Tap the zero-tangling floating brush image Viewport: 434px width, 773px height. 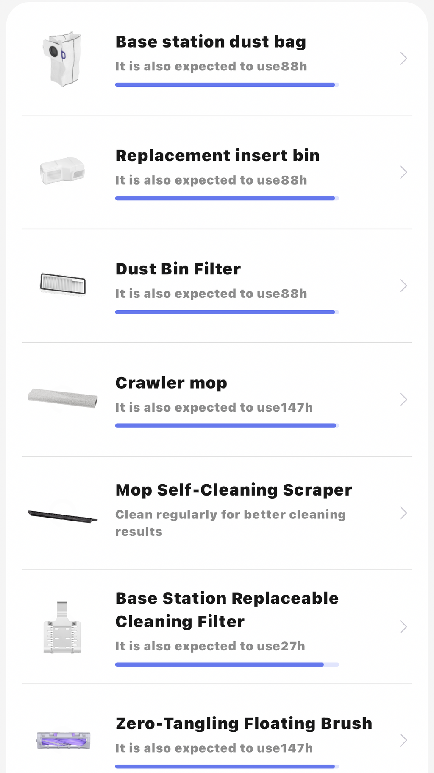pos(63,740)
